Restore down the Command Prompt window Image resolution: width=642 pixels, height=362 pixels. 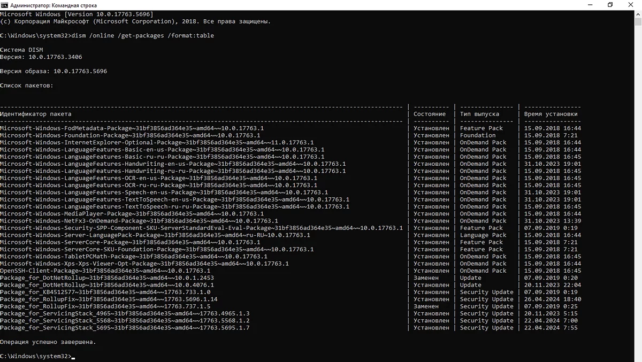(610, 5)
